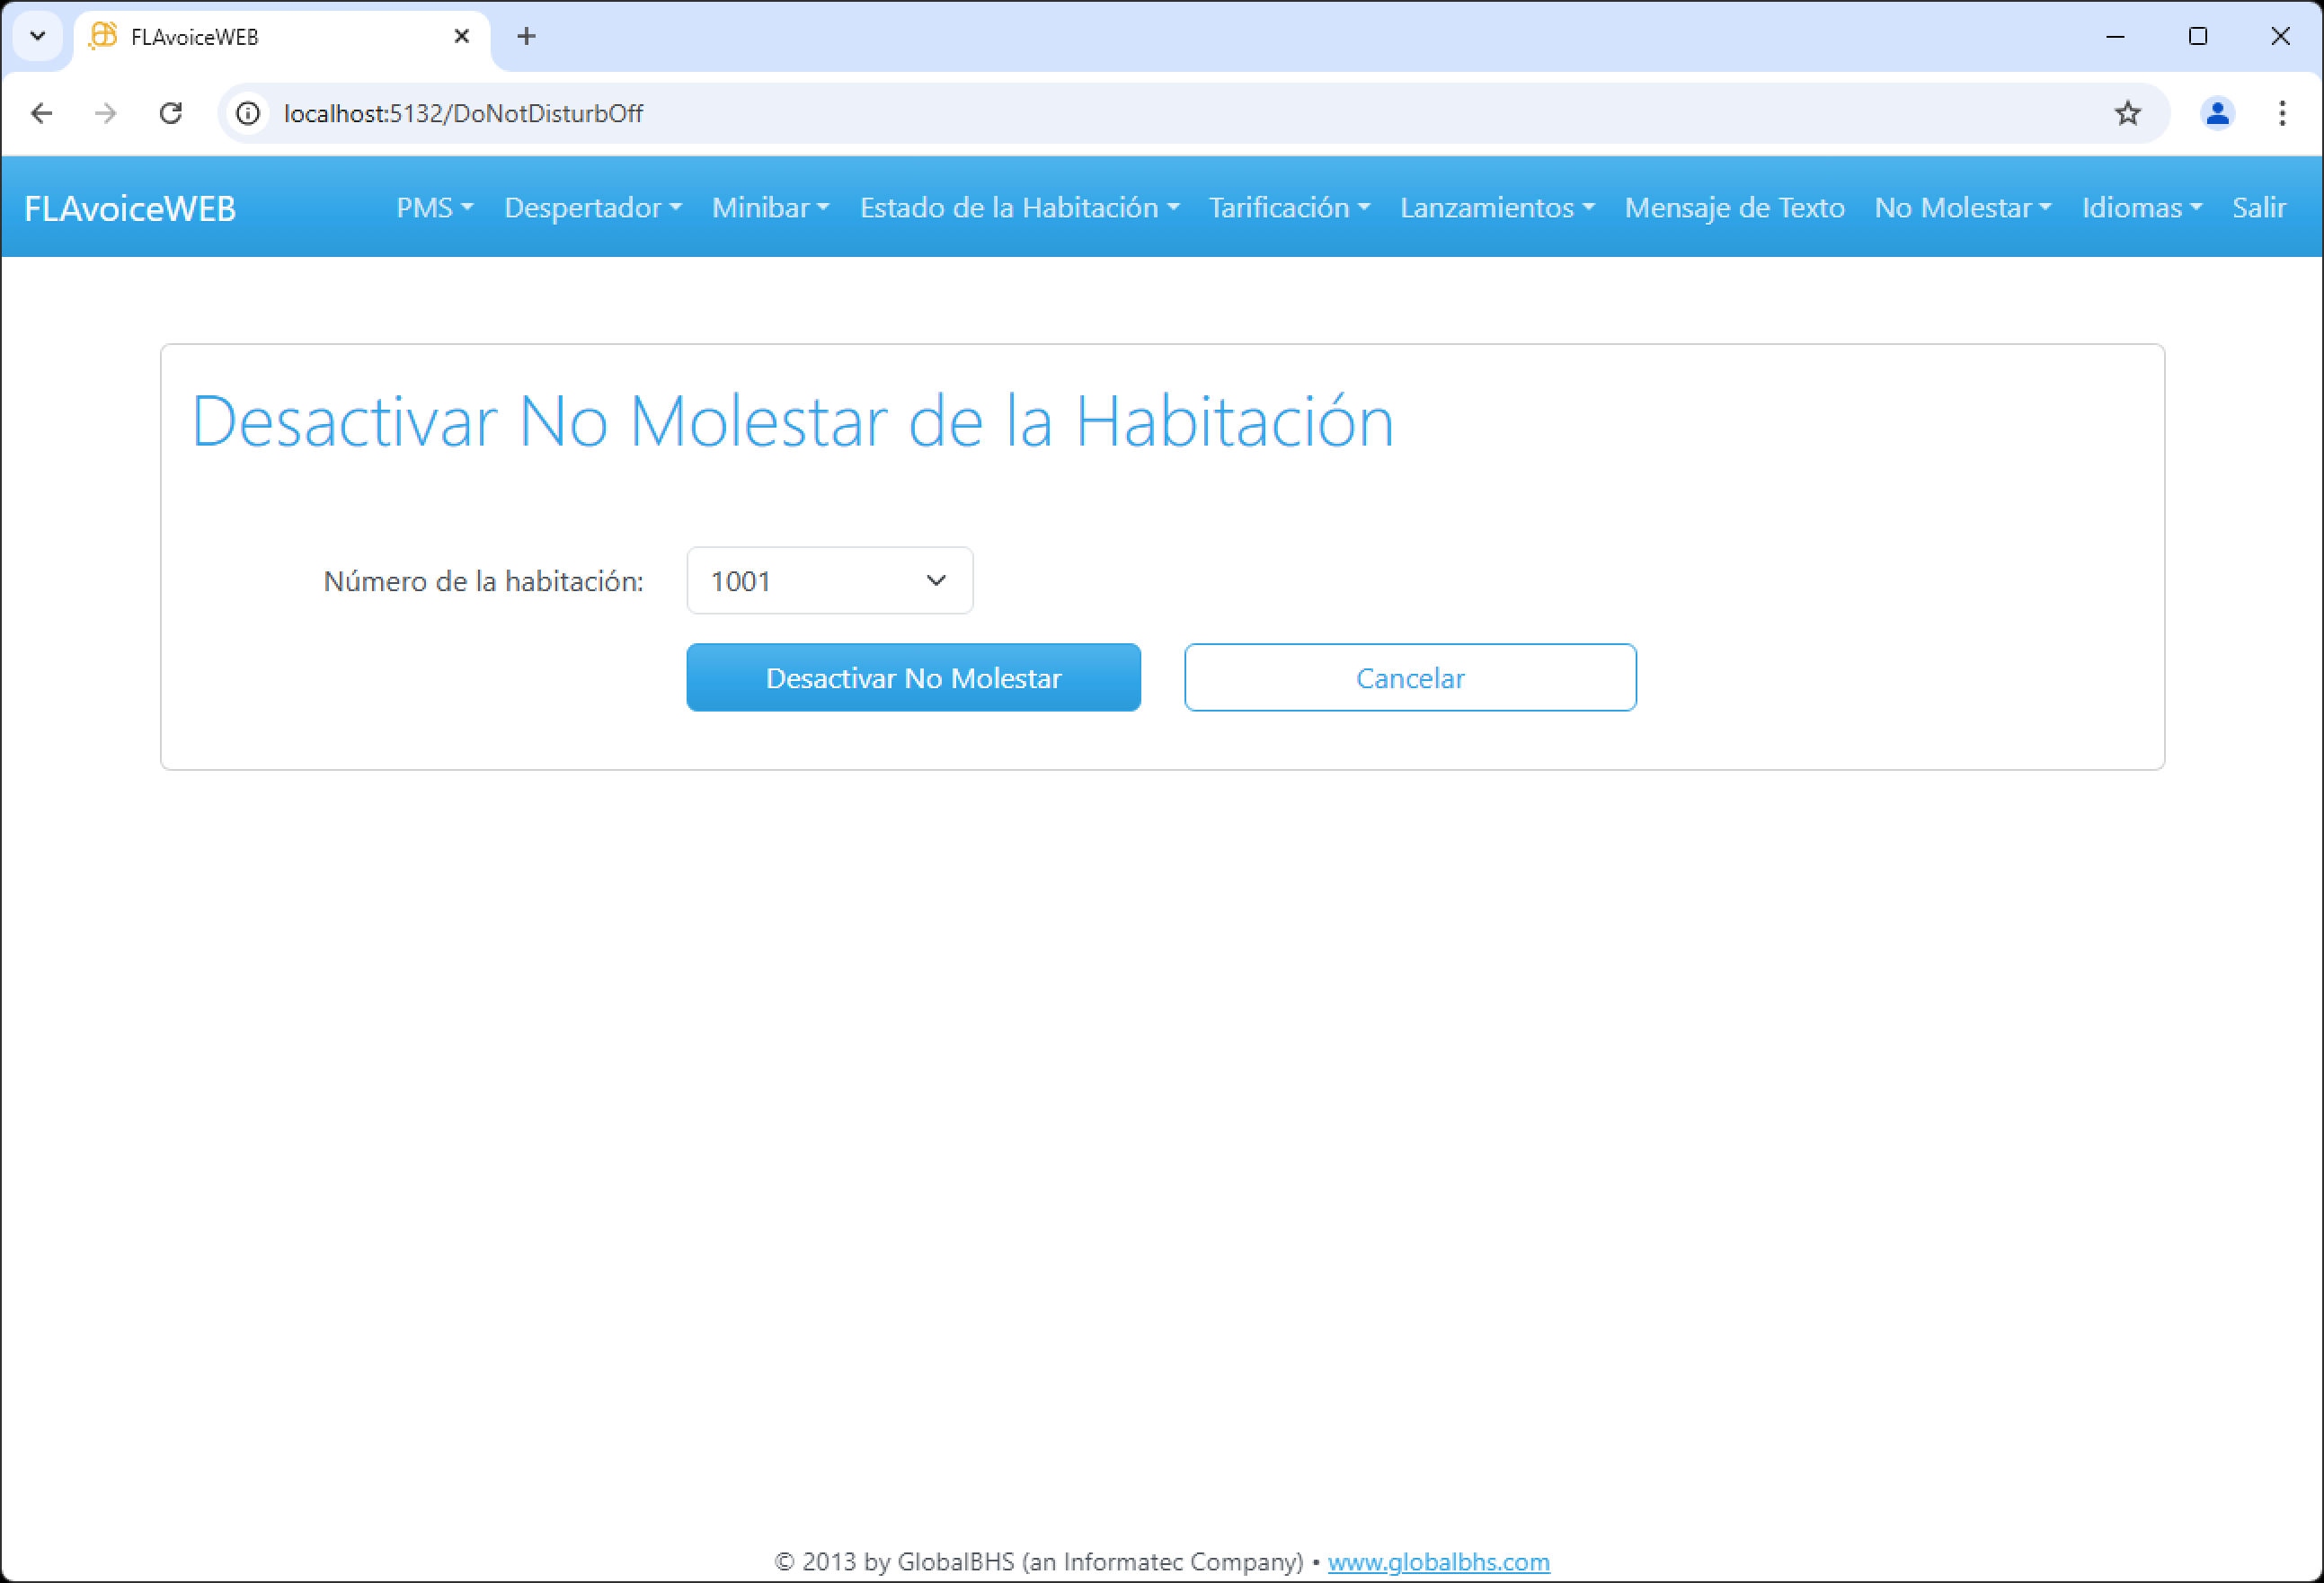Image resolution: width=2324 pixels, height=1583 pixels.
Task: Open the No Molestar dropdown
Action: (1962, 207)
